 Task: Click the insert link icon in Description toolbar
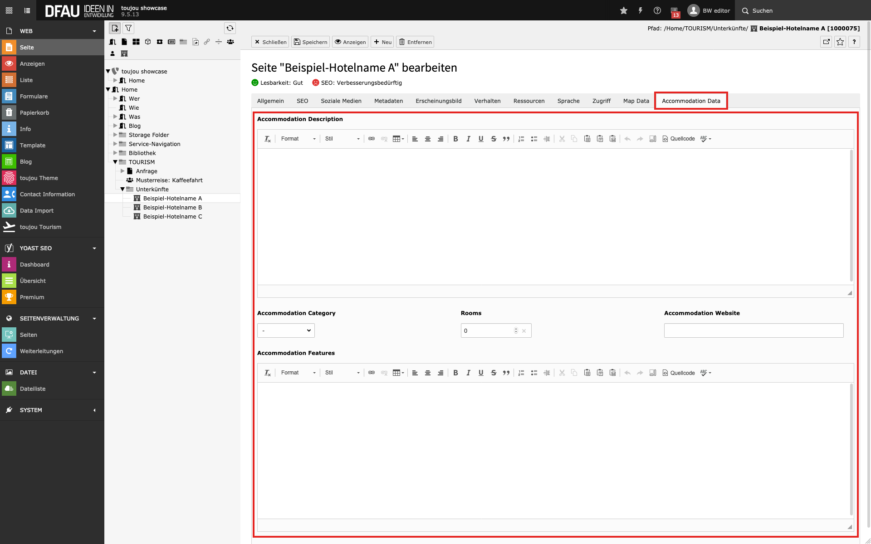(372, 139)
